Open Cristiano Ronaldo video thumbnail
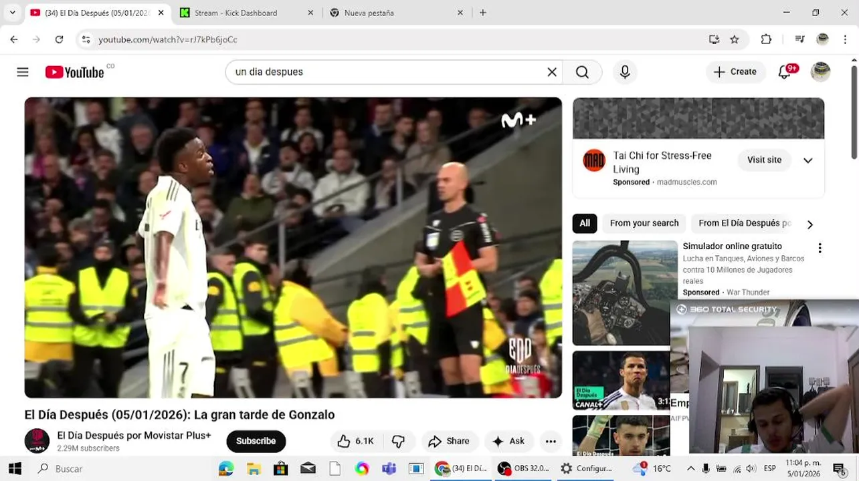This screenshot has height=481, width=859. (622, 381)
